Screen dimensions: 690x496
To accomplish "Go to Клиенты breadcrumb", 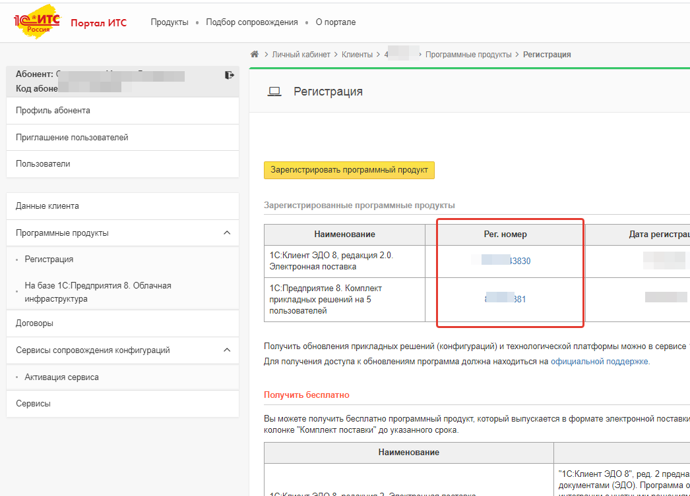I will 358,55.
